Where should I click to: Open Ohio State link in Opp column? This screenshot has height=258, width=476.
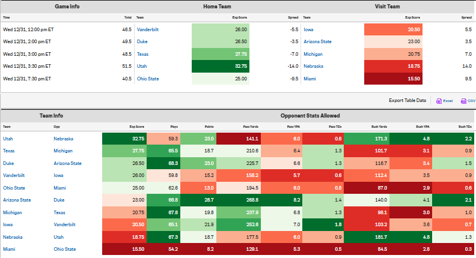click(65, 249)
